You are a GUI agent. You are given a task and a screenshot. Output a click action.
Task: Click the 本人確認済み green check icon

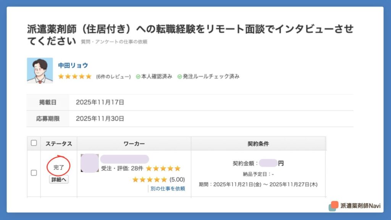point(138,76)
